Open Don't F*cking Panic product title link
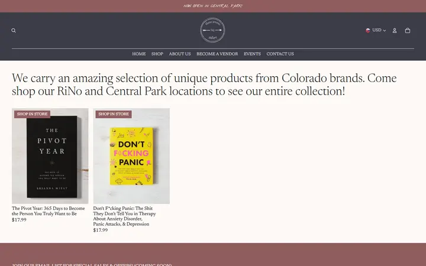 click(x=124, y=216)
